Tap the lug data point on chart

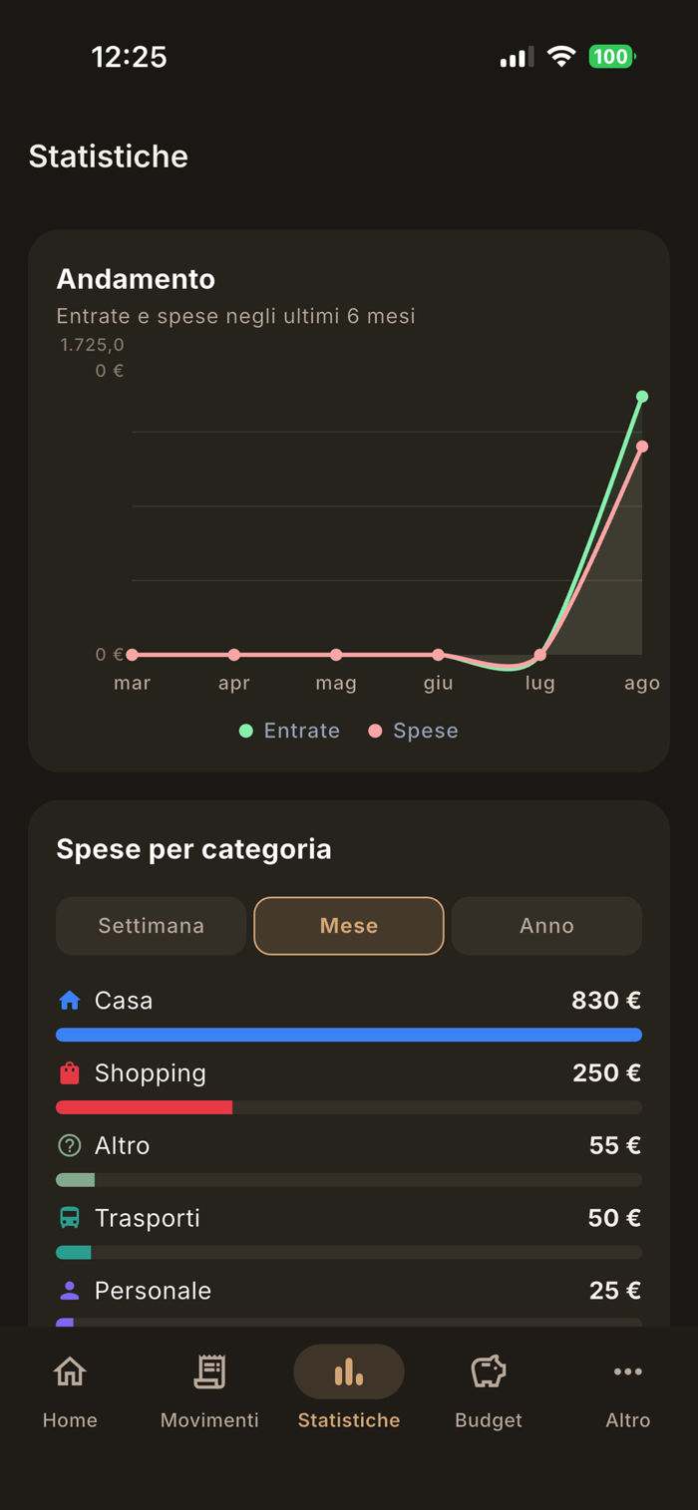tap(540, 655)
